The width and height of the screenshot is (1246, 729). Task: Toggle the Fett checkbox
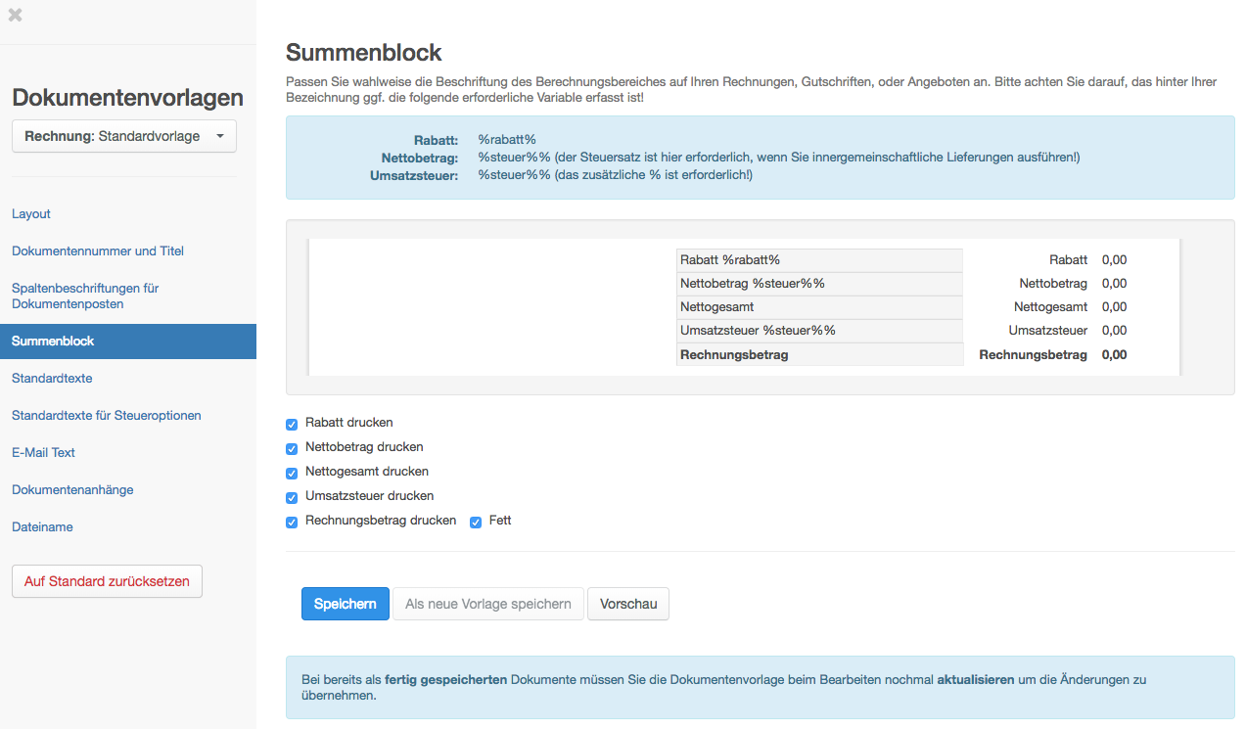(476, 523)
